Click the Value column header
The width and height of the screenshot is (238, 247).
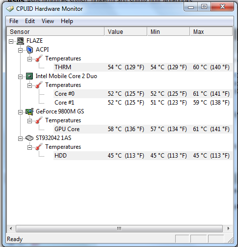[x=126, y=31]
